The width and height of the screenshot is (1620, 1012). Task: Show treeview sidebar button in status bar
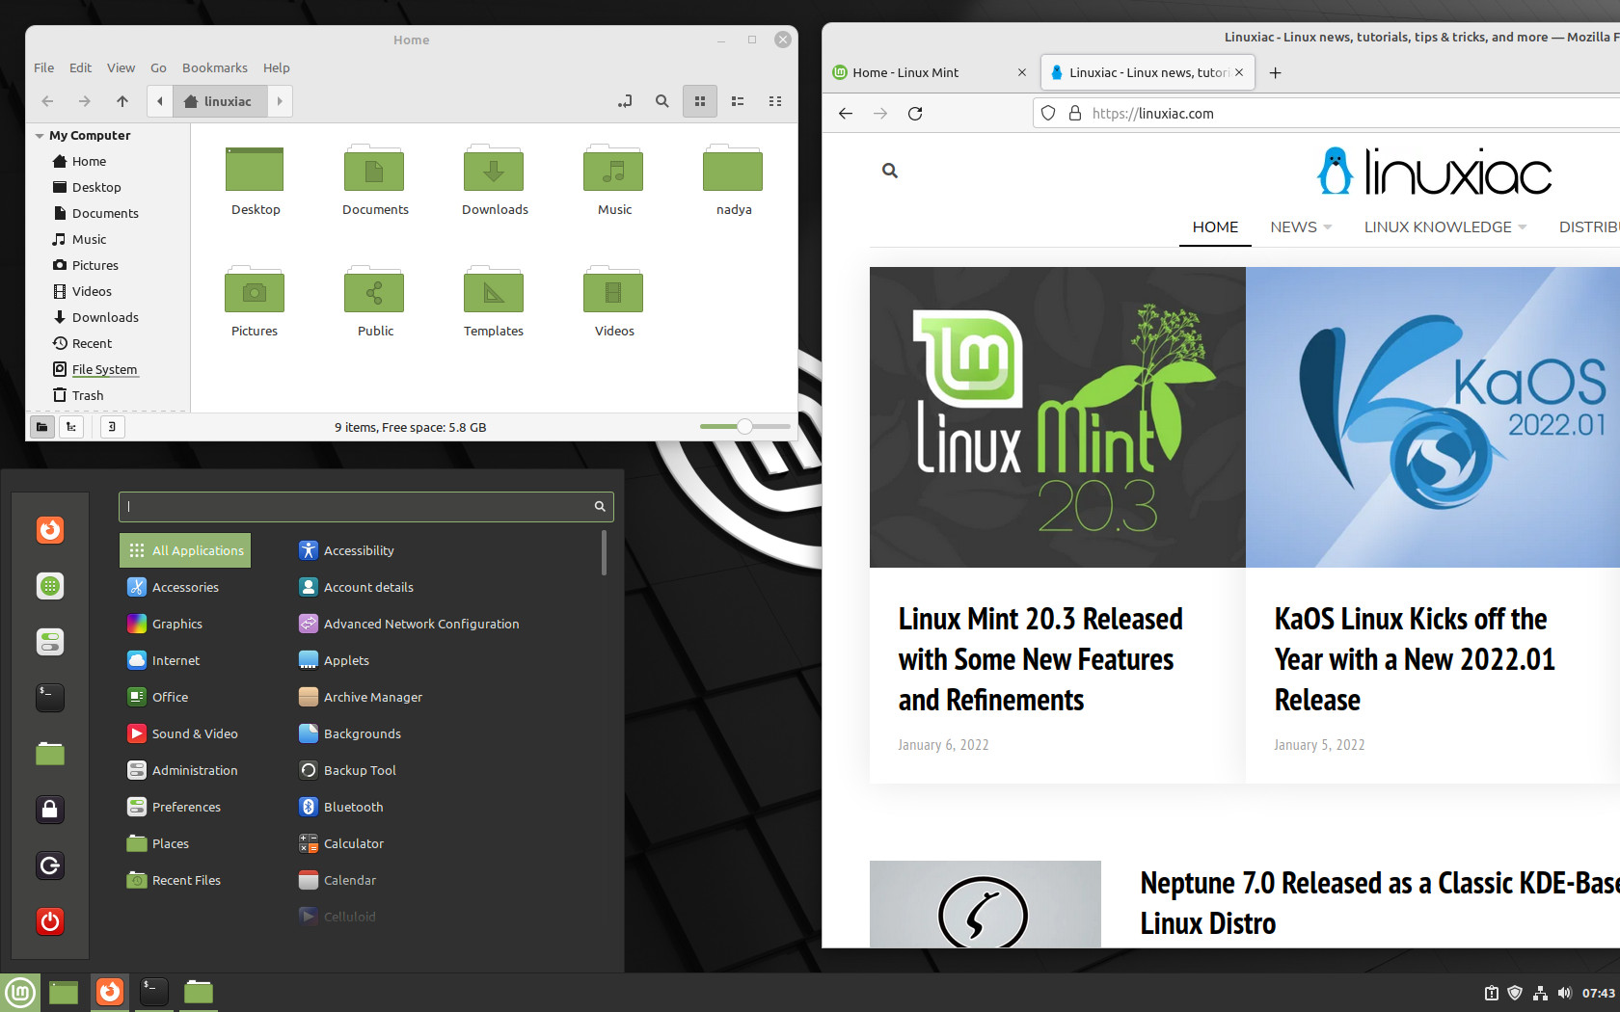[71, 427]
